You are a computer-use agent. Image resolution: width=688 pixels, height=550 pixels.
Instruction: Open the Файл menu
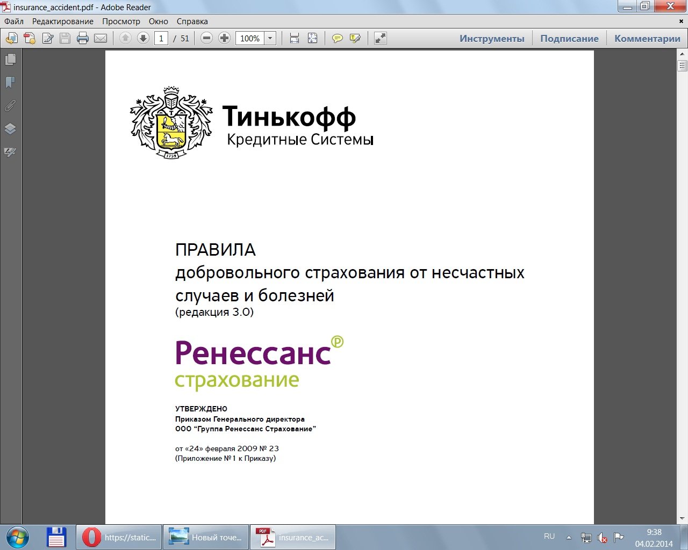coord(14,21)
